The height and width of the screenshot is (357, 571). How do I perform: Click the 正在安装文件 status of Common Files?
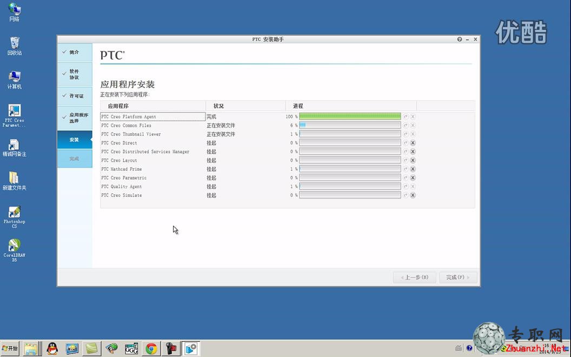[221, 125]
